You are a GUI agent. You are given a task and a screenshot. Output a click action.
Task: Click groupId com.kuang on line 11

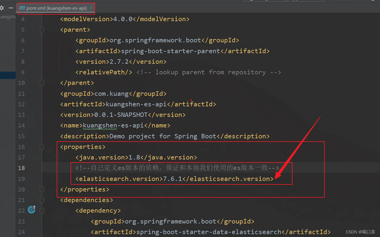pyautogui.click(x=113, y=94)
